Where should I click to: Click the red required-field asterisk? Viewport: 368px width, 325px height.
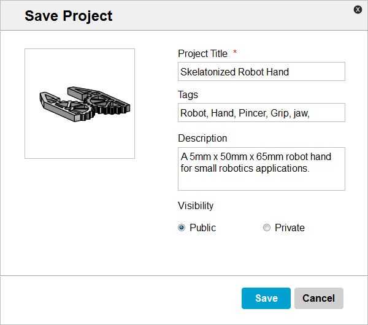(235, 53)
